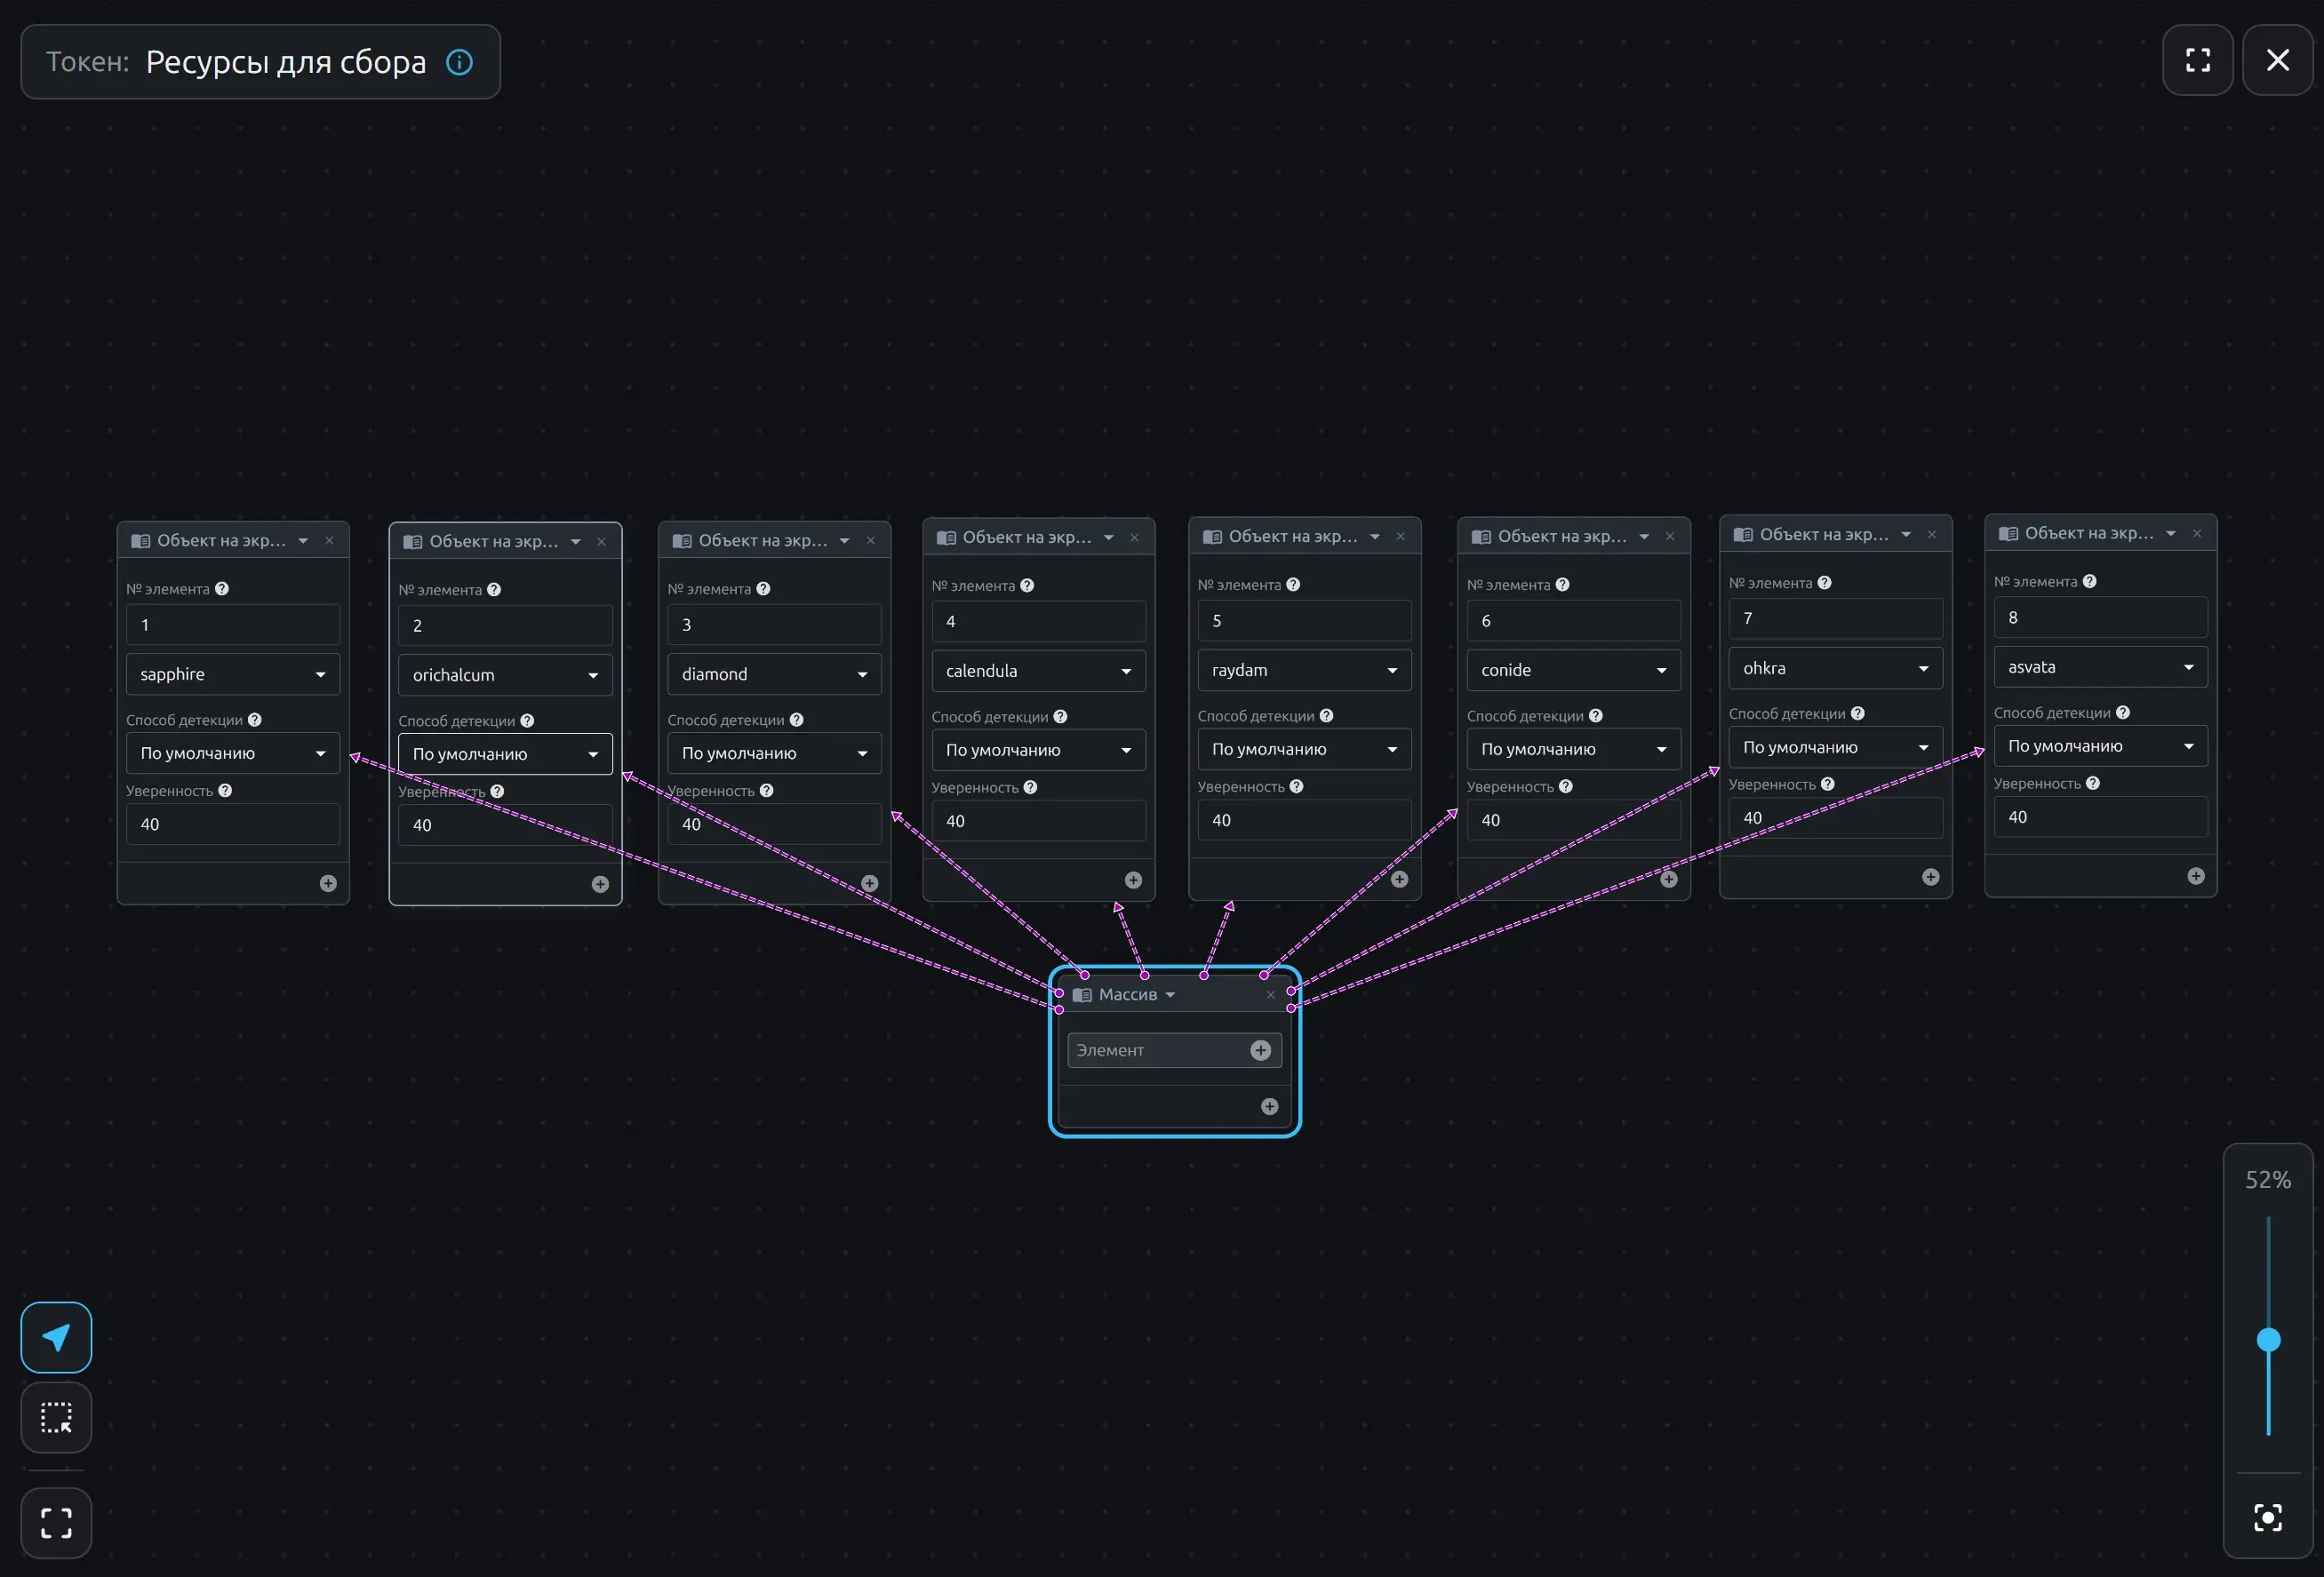The height and width of the screenshot is (1577, 2324).
Task: Click the center view icon below zoom slider
Action: pyautogui.click(x=2268, y=1517)
